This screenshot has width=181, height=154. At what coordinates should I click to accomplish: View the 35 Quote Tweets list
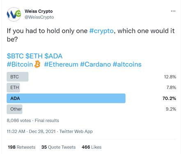coord(59,147)
